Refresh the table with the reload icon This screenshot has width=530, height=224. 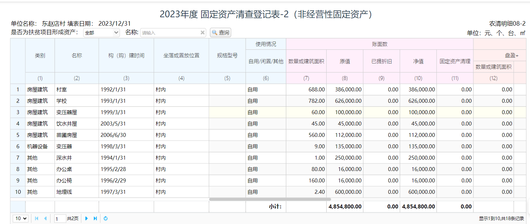[x=106, y=218]
